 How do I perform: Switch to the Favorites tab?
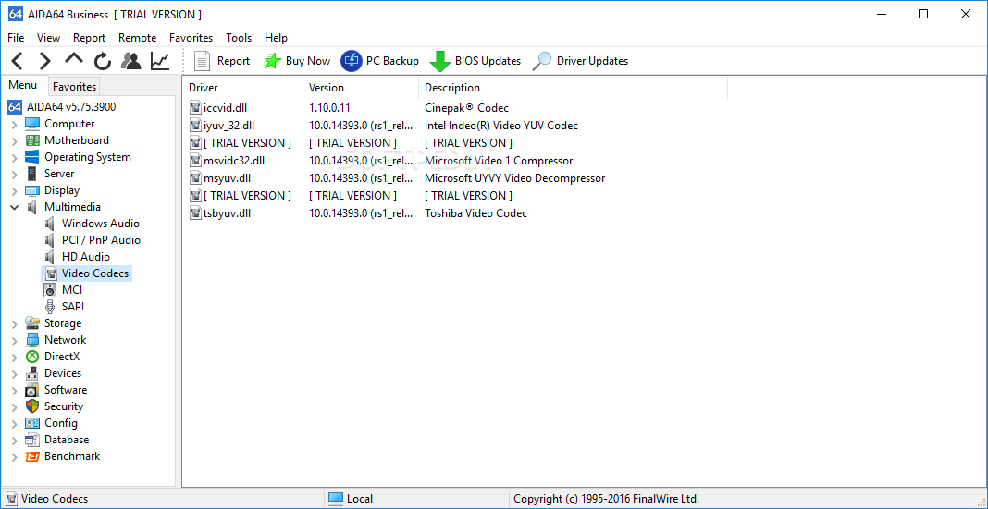click(x=74, y=86)
